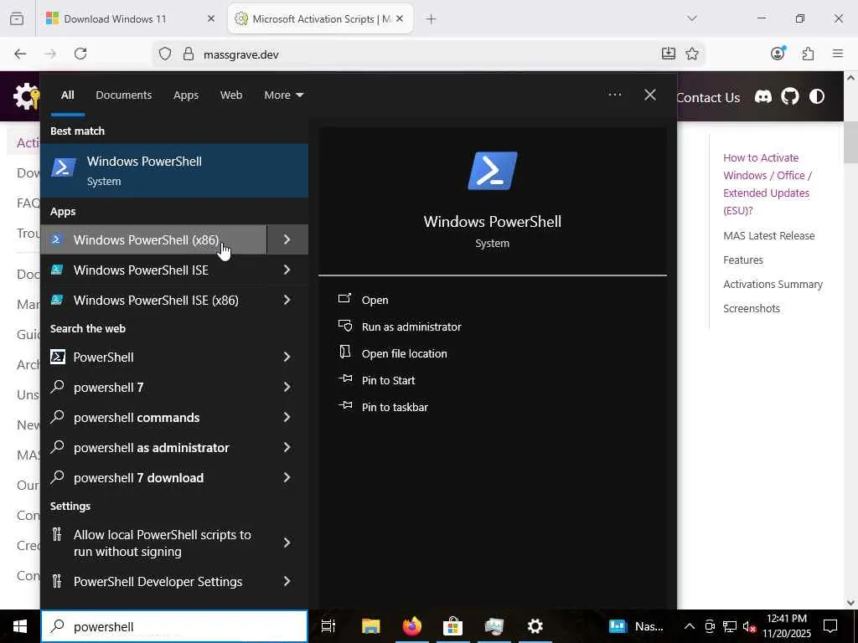Open GitHub link icon on site
The height and width of the screenshot is (643, 858).
tap(789, 97)
